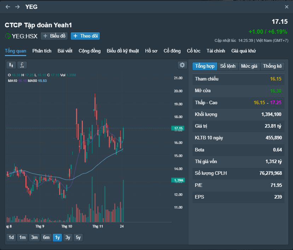This screenshot has height=250, width=293.
Task: Switch to the Sổ lệnh tab
Action: coord(228,66)
